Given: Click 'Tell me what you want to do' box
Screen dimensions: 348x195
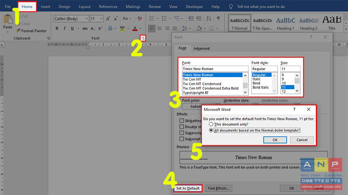Looking at the screenshot, I should (x=261, y=6).
